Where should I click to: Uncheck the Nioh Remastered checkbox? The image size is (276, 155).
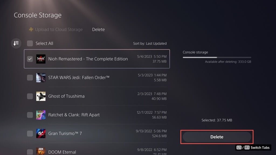click(x=30, y=59)
